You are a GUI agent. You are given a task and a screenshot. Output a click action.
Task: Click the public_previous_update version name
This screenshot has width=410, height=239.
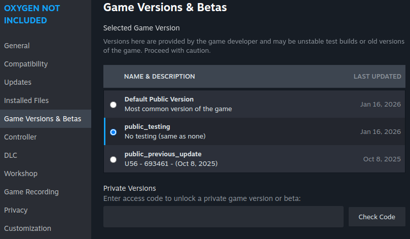(x=163, y=154)
